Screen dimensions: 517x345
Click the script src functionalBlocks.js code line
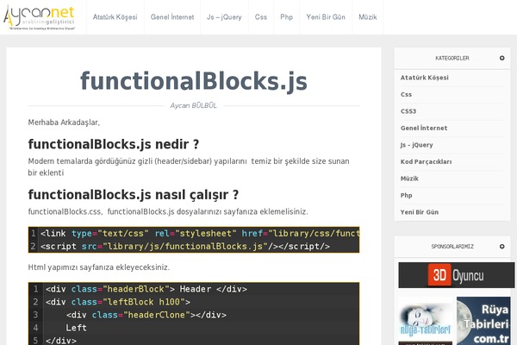[184, 247]
